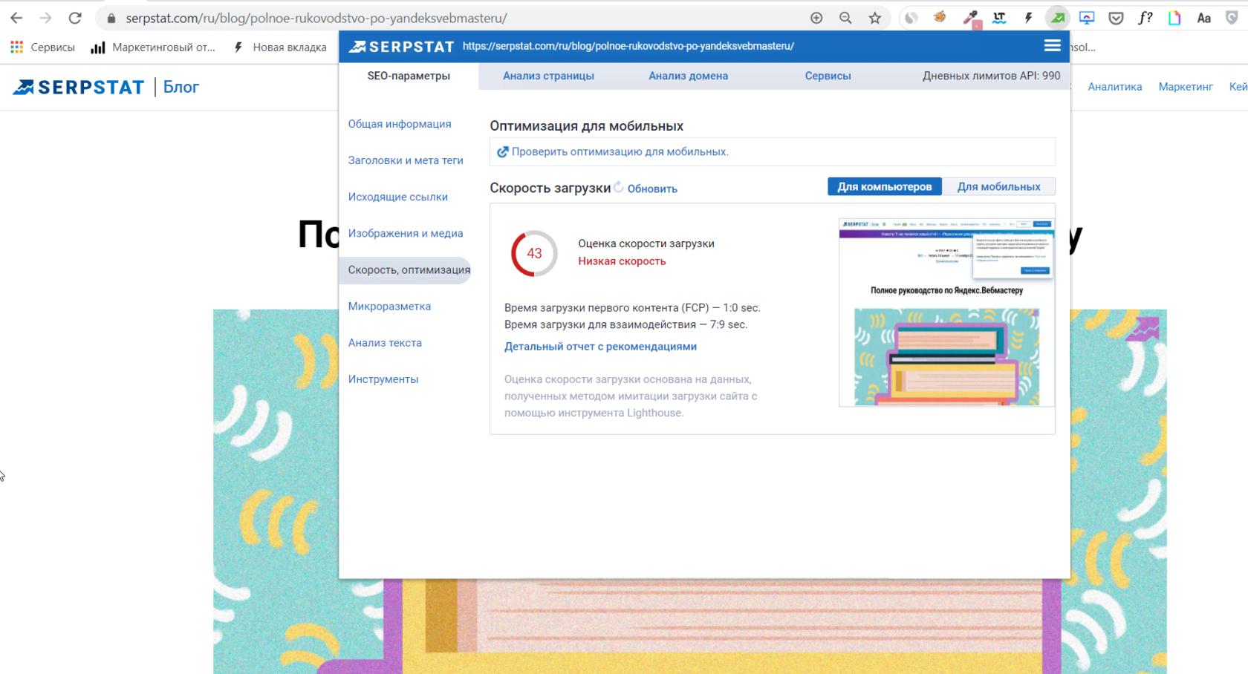The width and height of the screenshot is (1248, 674).
Task: Open the eyedropper color picker extension
Action: click(x=970, y=18)
